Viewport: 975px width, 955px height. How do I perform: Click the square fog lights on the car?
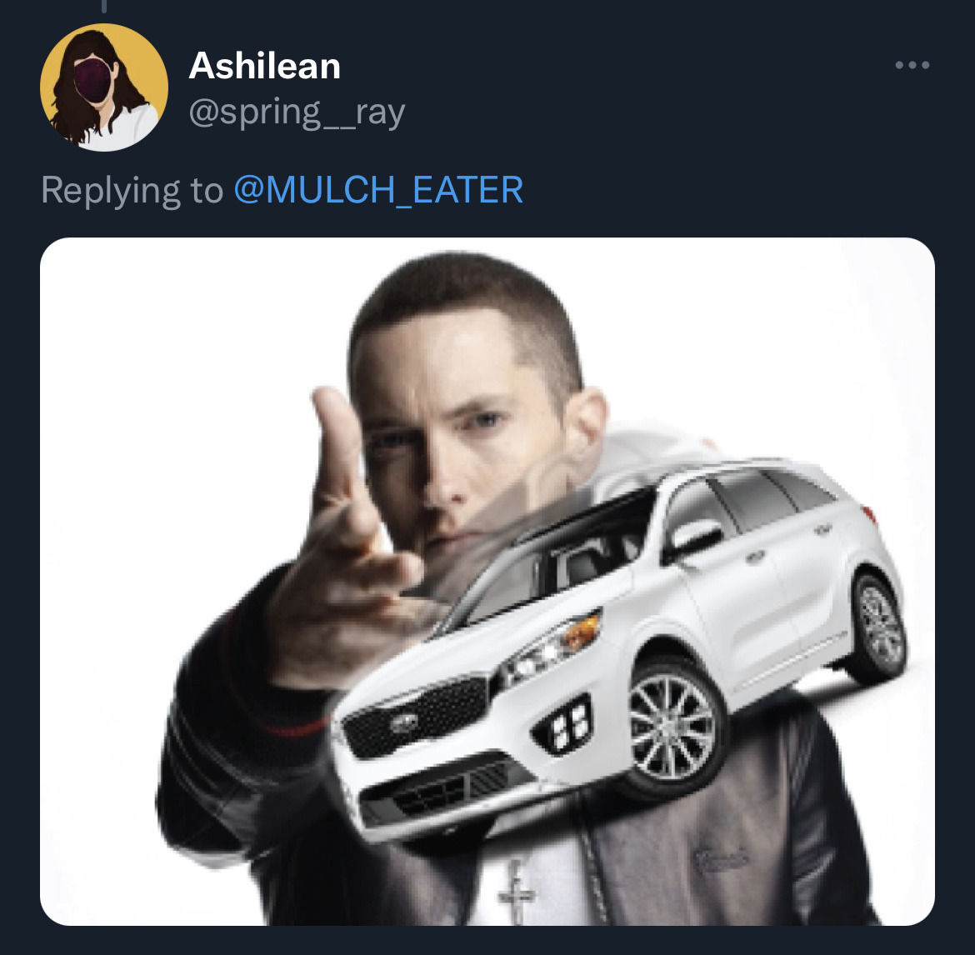click(x=567, y=723)
